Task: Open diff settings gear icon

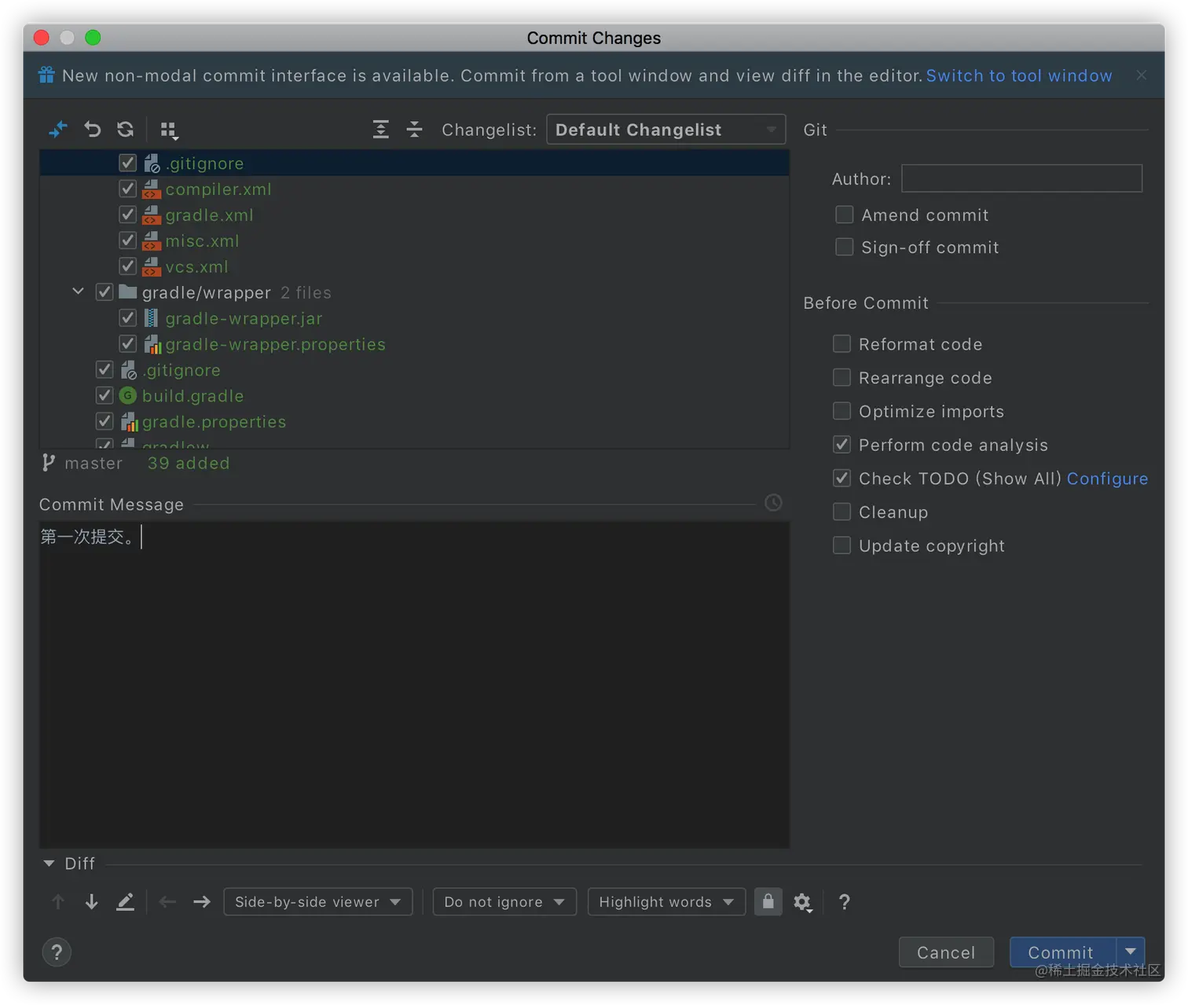Action: point(802,902)
